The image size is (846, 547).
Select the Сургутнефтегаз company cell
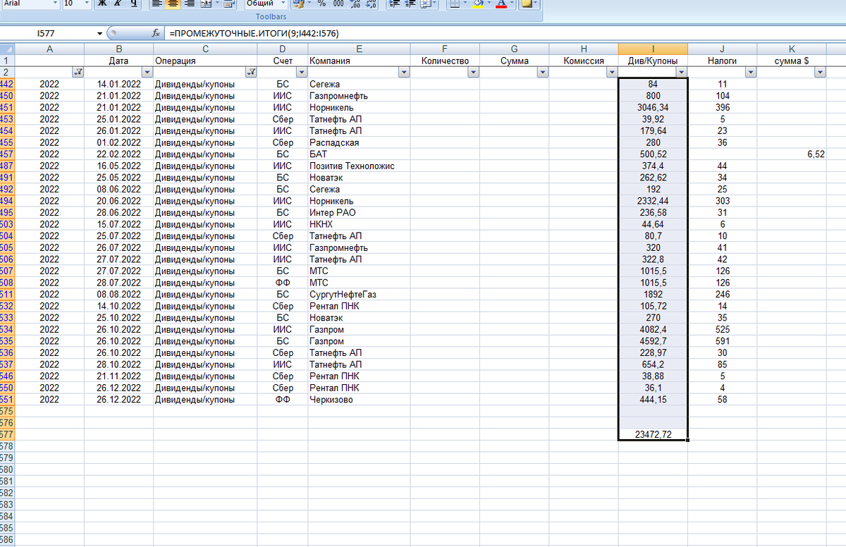tap(359, 294)
